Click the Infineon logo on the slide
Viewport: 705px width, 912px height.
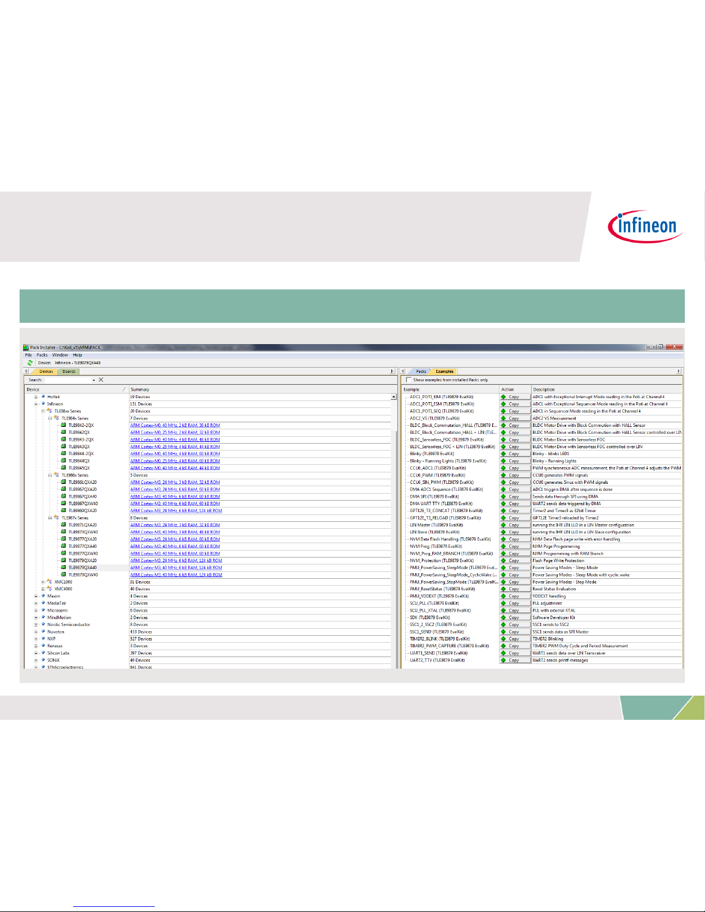coord(646,226)
